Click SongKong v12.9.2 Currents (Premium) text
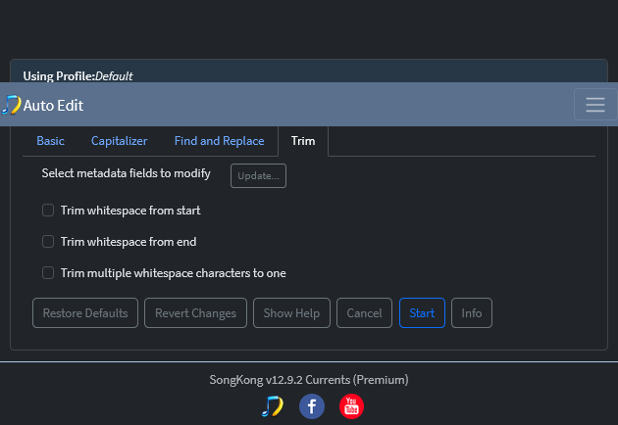 (x=309, y=380)
